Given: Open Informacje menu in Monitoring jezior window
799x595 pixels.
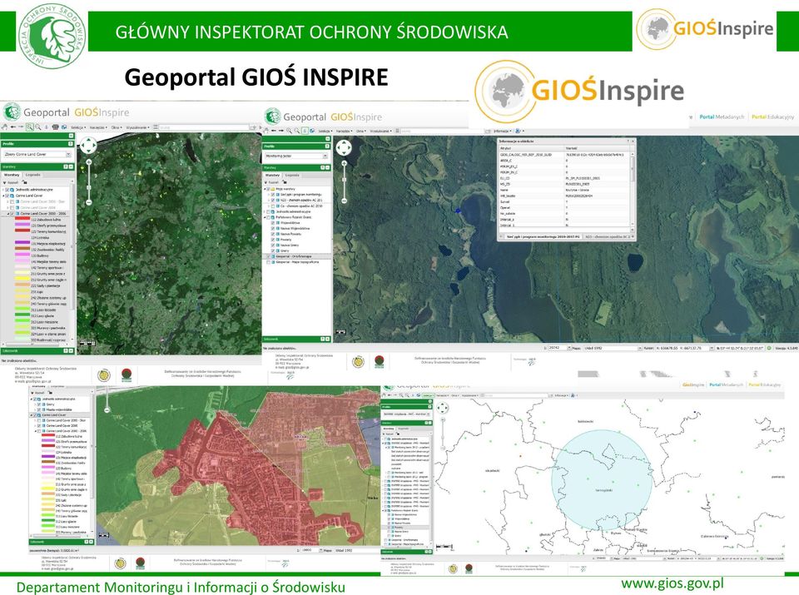Looking at the screenshot, I should 503,131.
